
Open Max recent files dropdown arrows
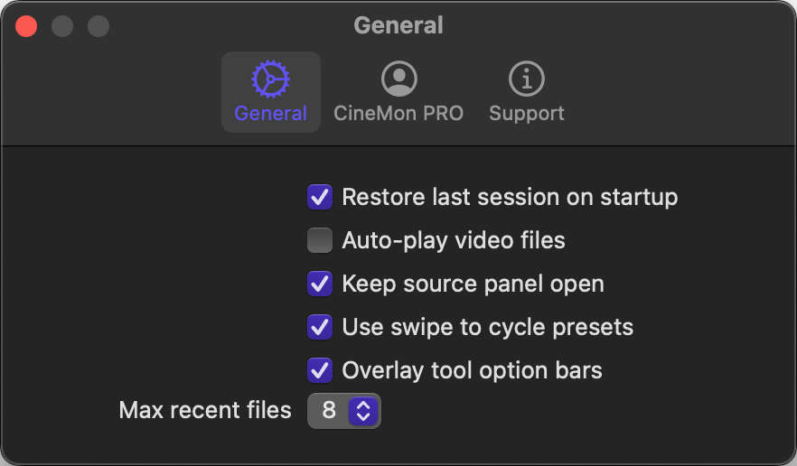pyautogui.click(x=363, y=411)
